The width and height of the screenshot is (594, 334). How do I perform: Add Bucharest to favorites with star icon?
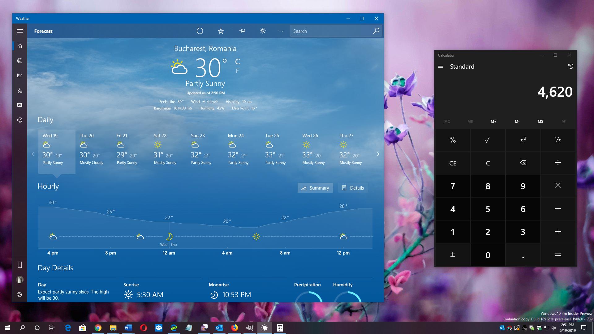[221, 31]
